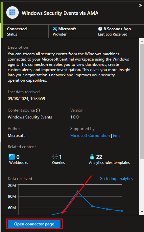Click the '60M' axis label on chart

[x=12, y=208]
